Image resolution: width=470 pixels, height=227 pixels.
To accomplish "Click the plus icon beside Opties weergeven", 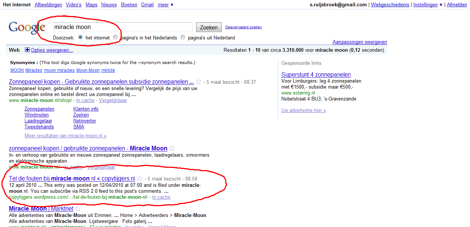I will [x=27, y=50].
